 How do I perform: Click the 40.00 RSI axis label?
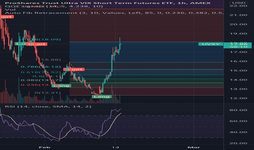pos(238,132)
